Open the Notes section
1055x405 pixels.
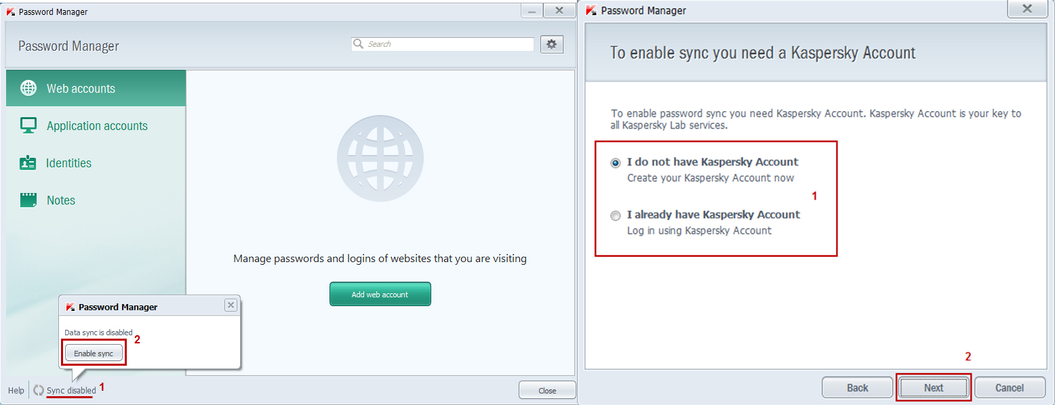[96, 200]
